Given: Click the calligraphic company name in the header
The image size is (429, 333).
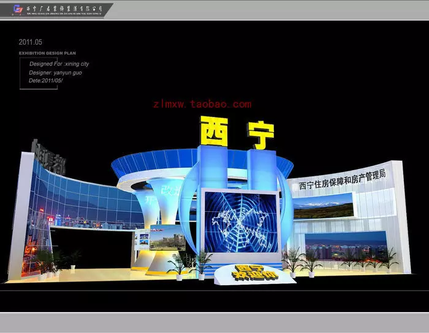Looking at the screenshot, I should tap(64, 9).
